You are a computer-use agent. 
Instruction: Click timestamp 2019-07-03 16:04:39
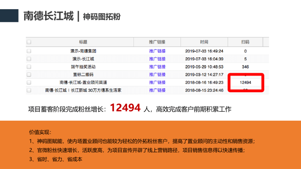(x=204, y=59)
